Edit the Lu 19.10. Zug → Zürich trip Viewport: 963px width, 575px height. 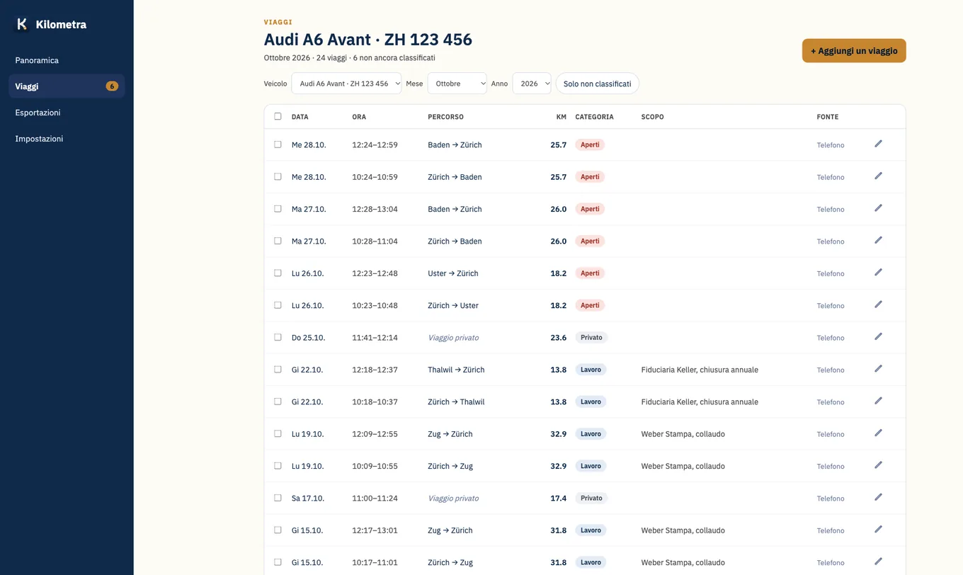(878, 433)
